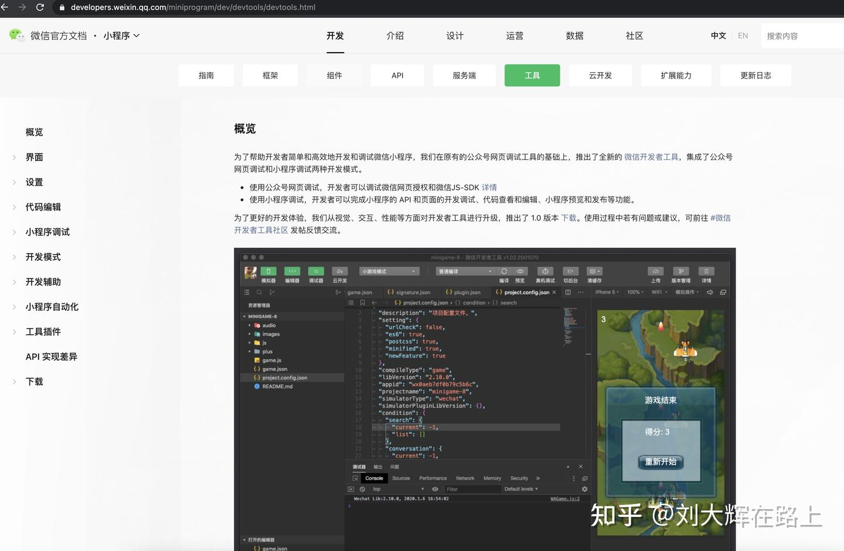This screenshot has width=844, height=551.
Task: Switch to the 开发 top navigation tab
Action: tap(335, 36)
